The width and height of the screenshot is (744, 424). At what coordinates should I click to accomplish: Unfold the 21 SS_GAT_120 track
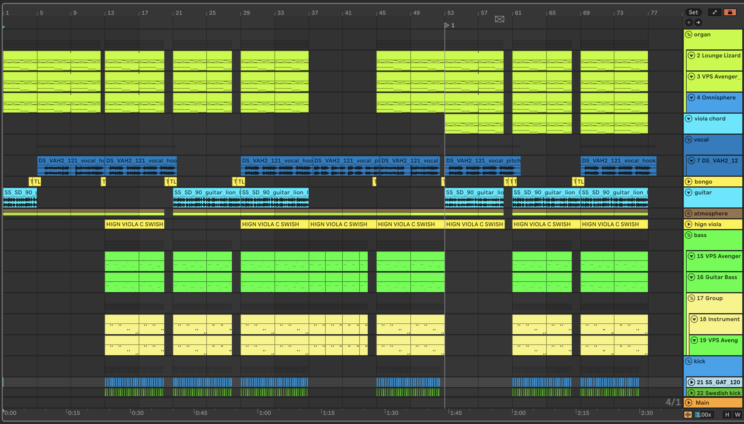pyautogui.click(x=691, y=382)
